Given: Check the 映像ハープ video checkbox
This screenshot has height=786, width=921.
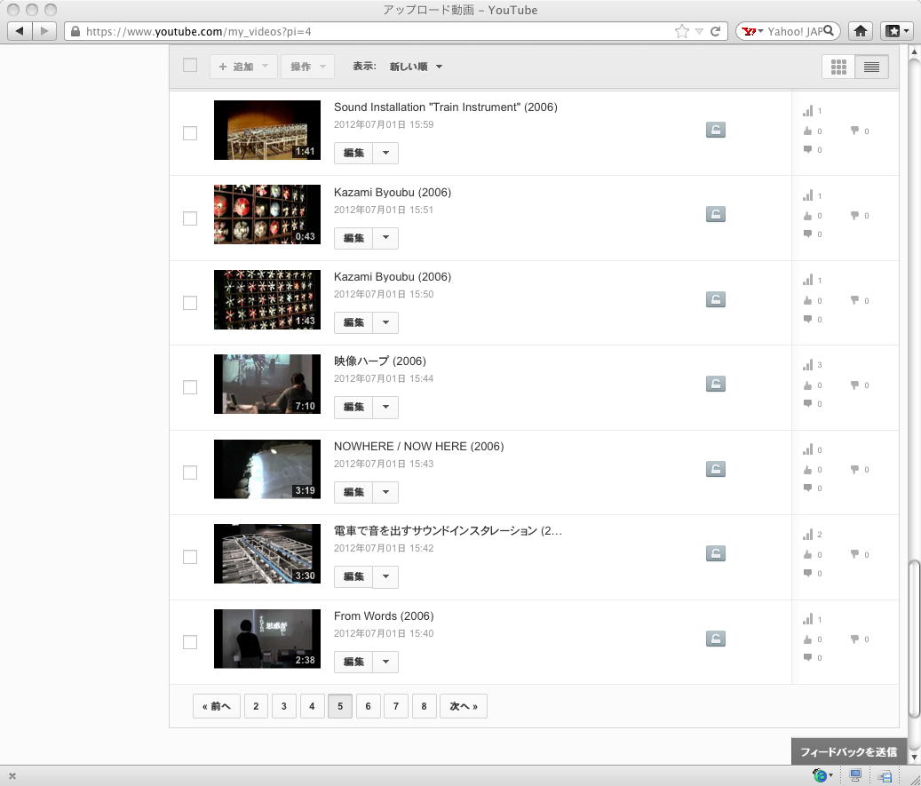Looking at the screenshot, I should coord(190,388).
